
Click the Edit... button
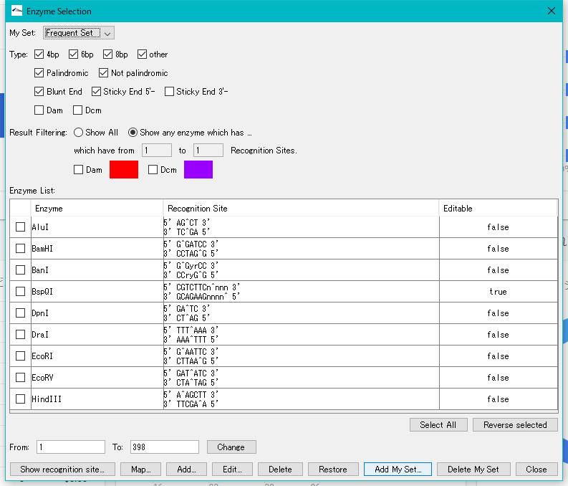232,470
